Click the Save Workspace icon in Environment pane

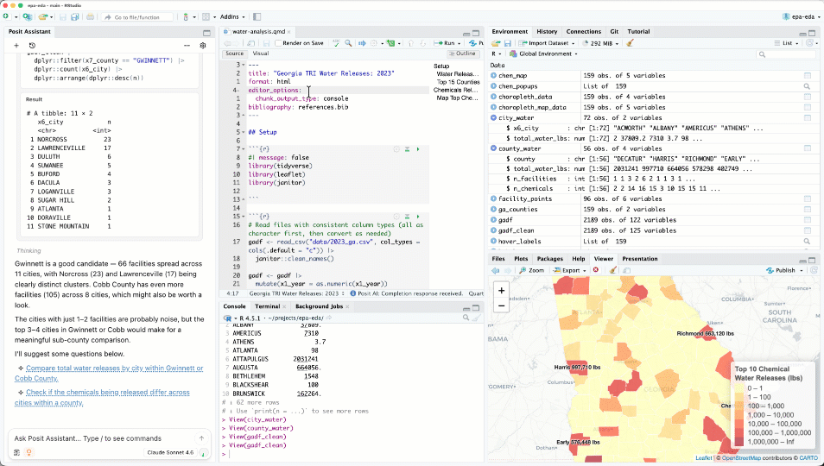point(508,43)
